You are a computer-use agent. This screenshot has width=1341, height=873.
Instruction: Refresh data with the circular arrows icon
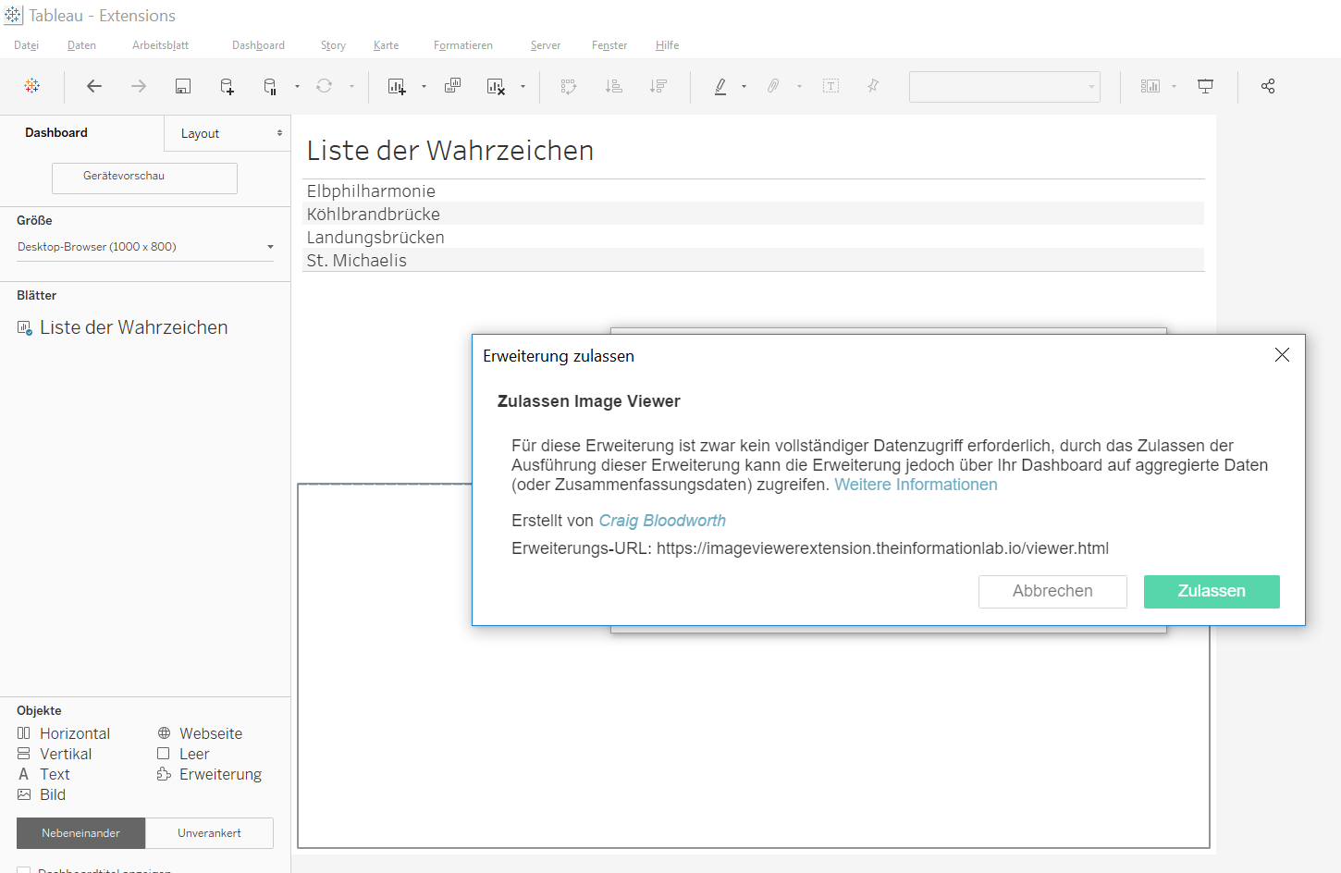(324, 86)
